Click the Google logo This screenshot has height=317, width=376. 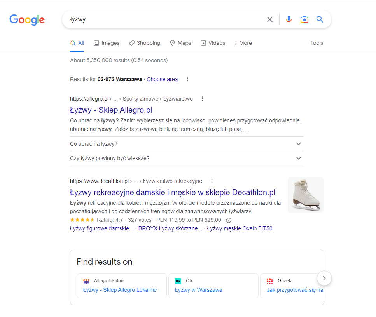click(x=27, y=20)
